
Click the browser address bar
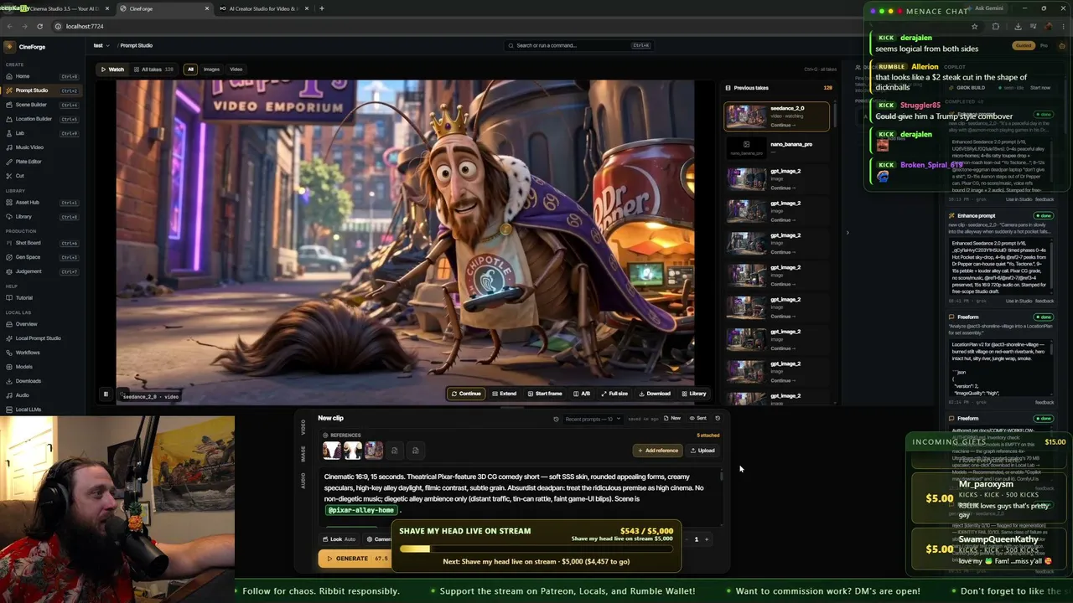tap(503, 26)
